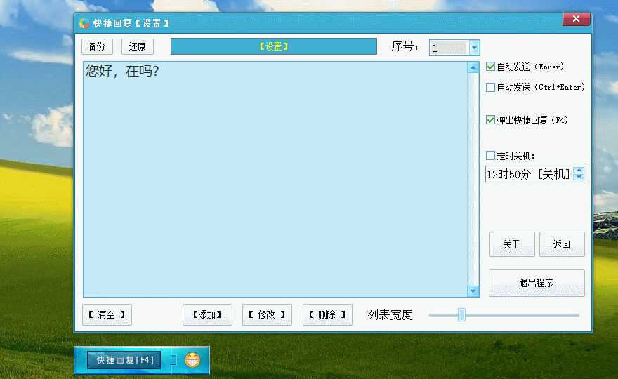Click inside the reply text area
The image size is (618, 379).
coord(275,179)
